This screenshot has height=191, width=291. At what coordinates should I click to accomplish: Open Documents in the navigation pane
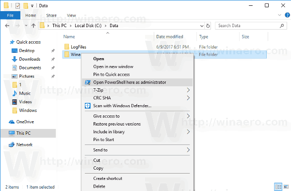coord(30,68)
